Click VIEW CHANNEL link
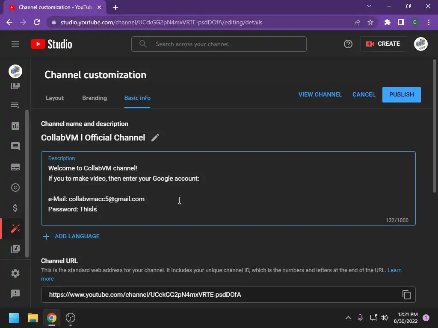The height and width of the screenshot is (328, 438). point(320,94)
